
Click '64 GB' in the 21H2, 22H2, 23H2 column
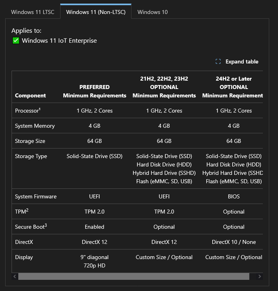[x=164, y=141]
